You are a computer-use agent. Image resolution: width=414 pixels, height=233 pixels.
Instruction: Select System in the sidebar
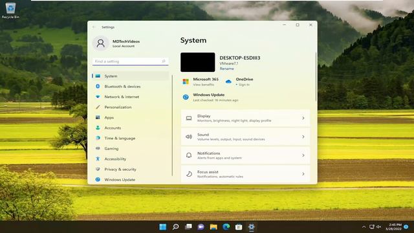click(x=131, y=76)
